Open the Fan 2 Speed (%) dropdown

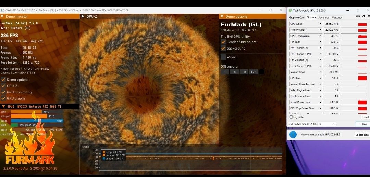pyautogui.click(x=320, y=60)
